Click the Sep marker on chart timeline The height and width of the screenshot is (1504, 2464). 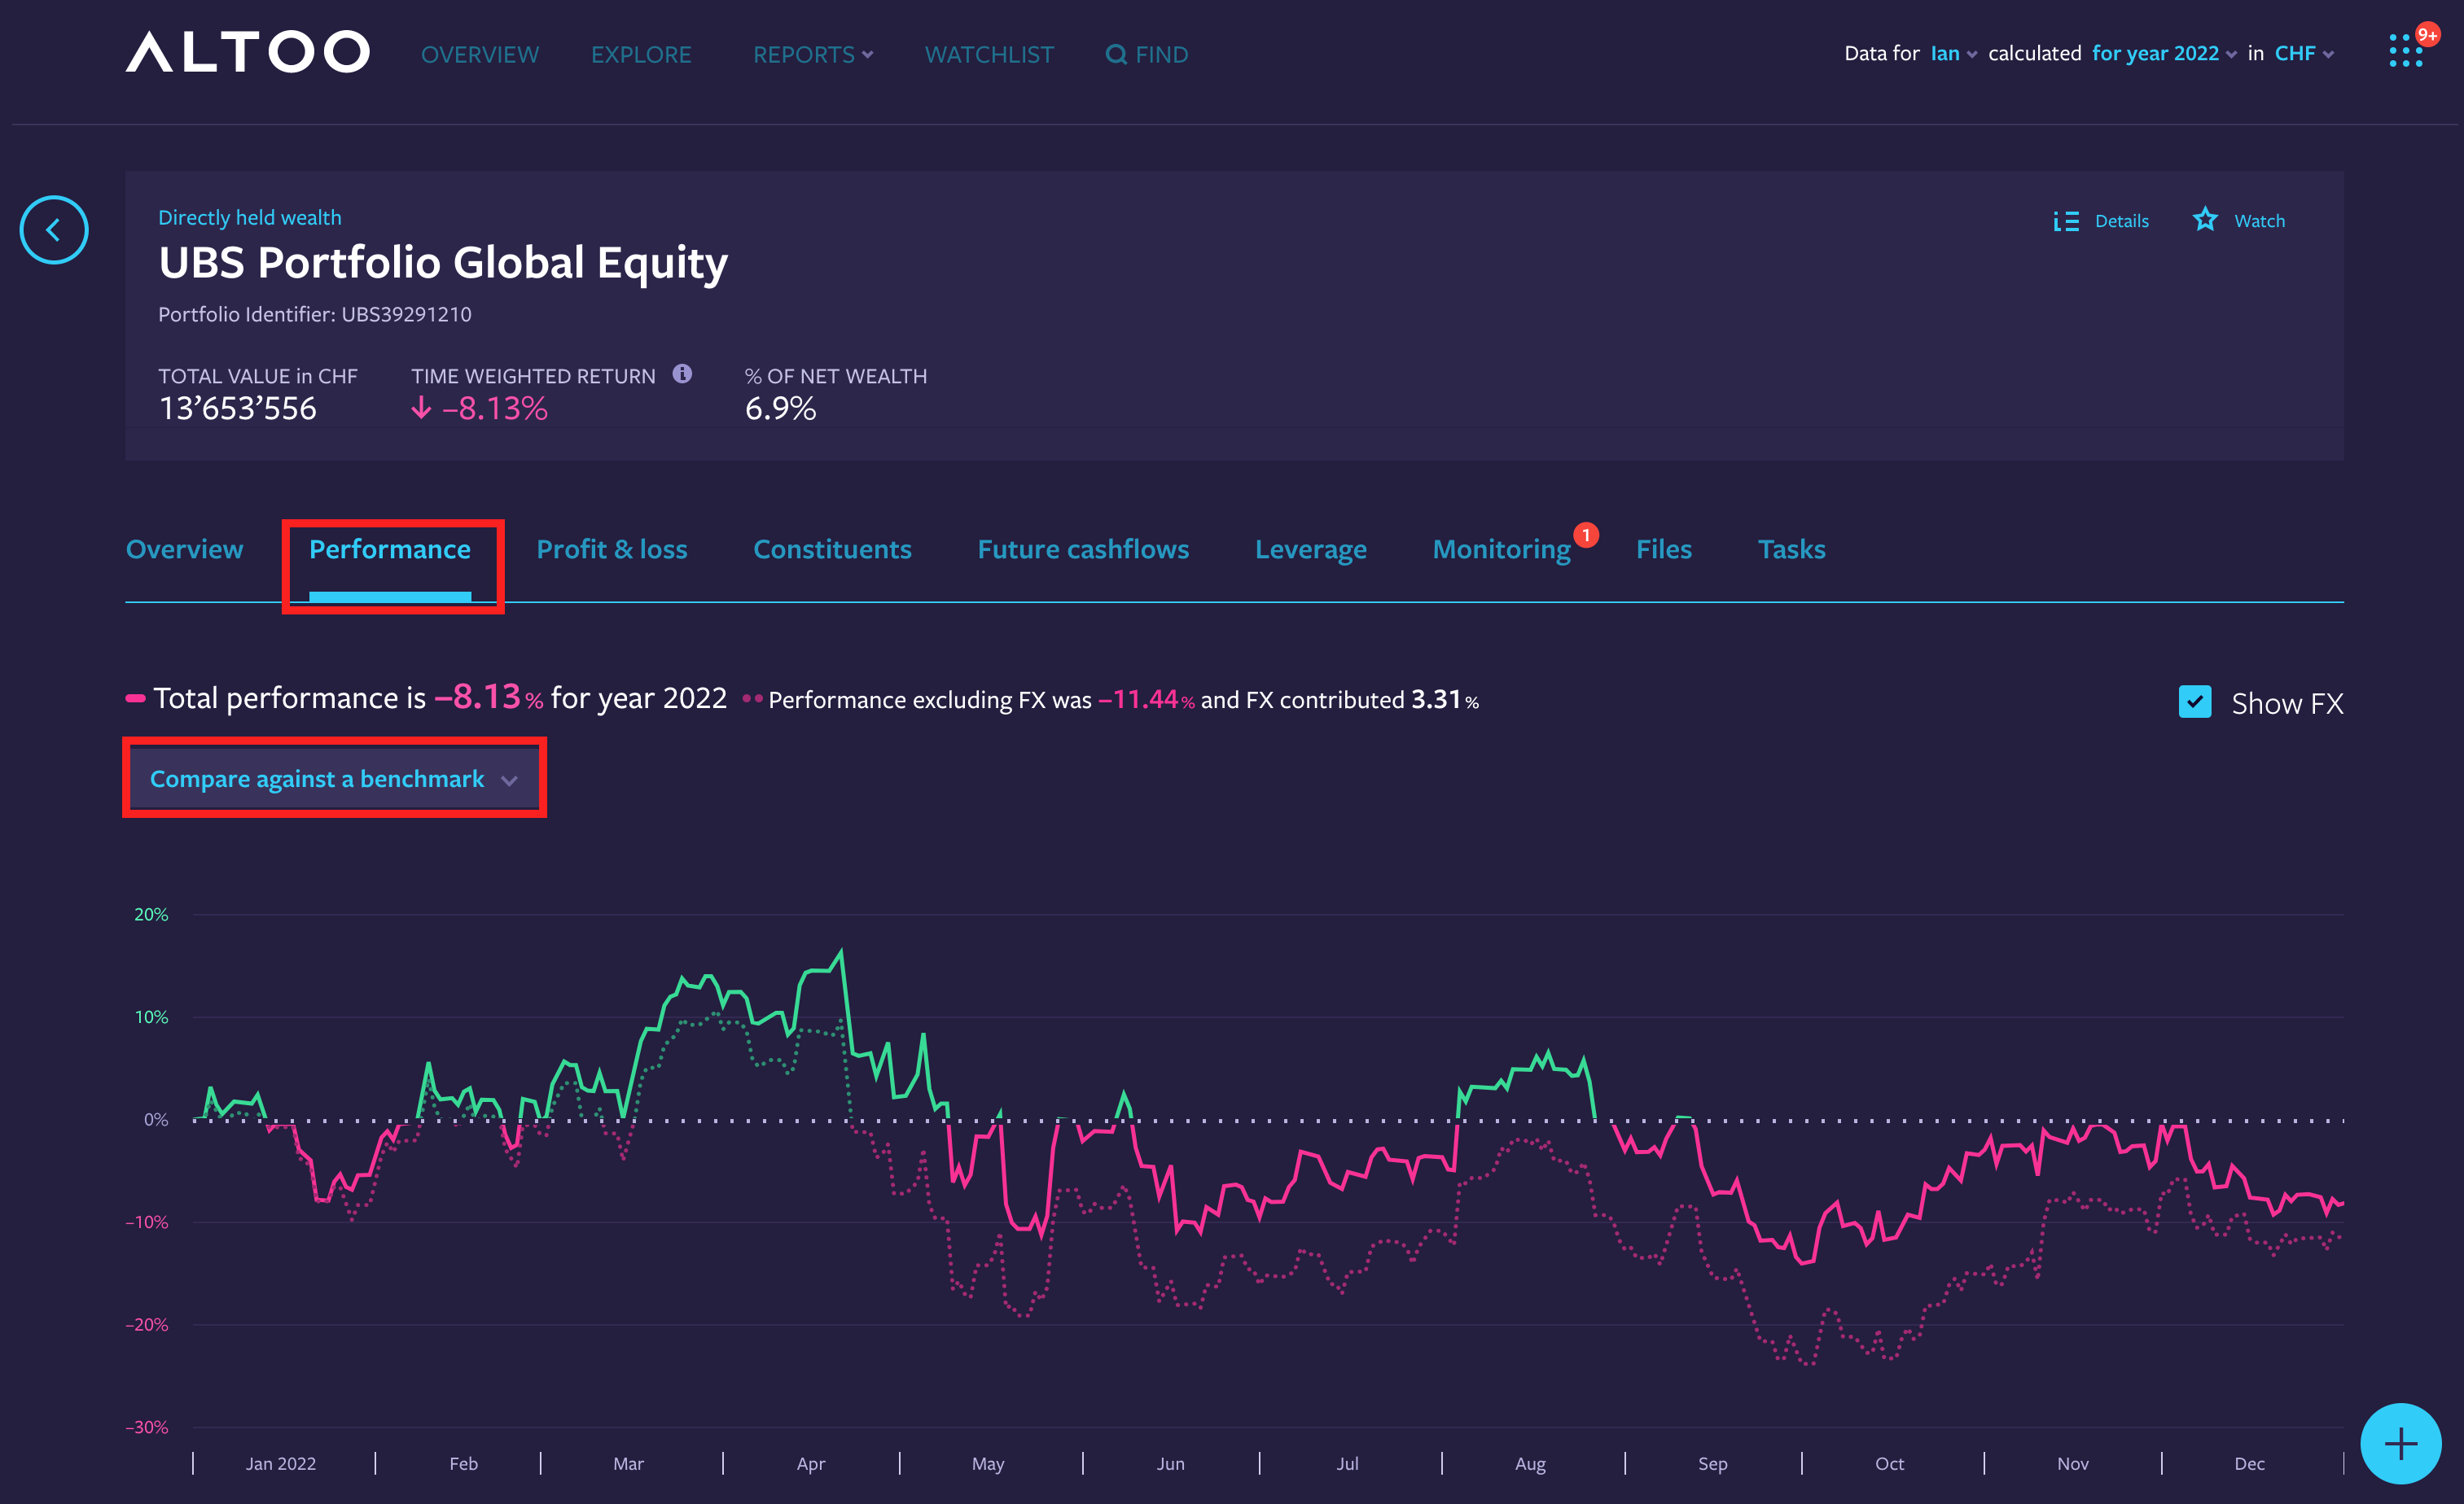tap(1712, 1463)
